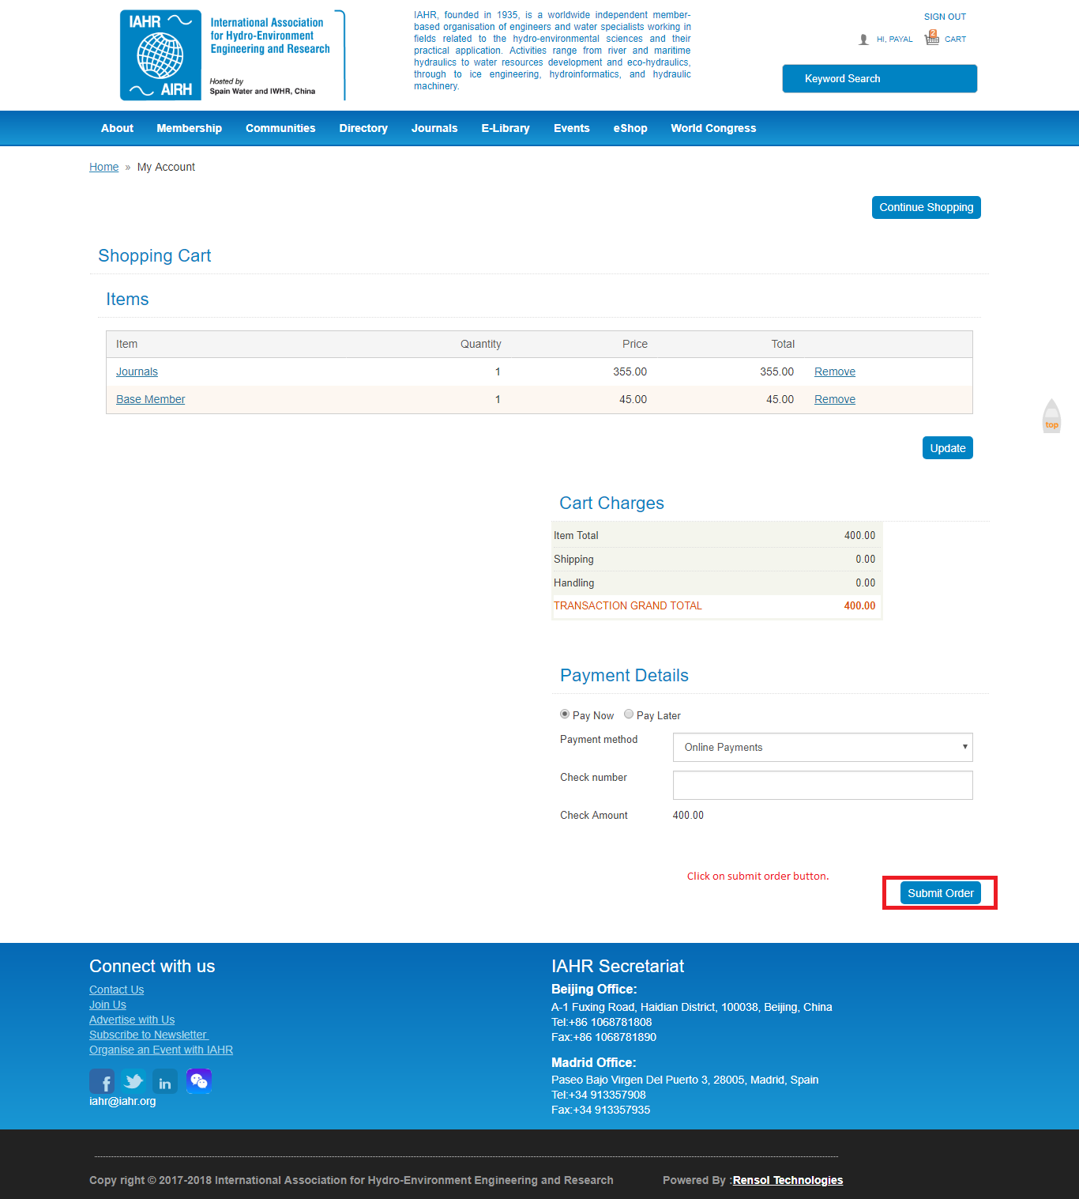1079x1199 pixels.
Task: Open the Twitter social icon
Action: 133,1081
